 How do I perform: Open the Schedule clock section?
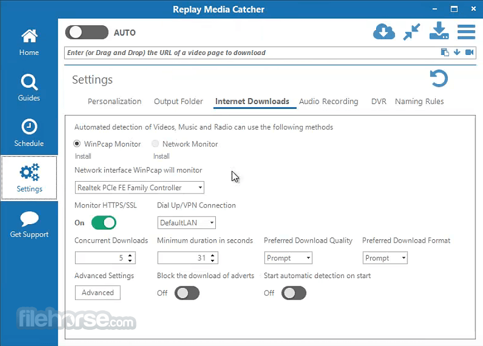29,133
